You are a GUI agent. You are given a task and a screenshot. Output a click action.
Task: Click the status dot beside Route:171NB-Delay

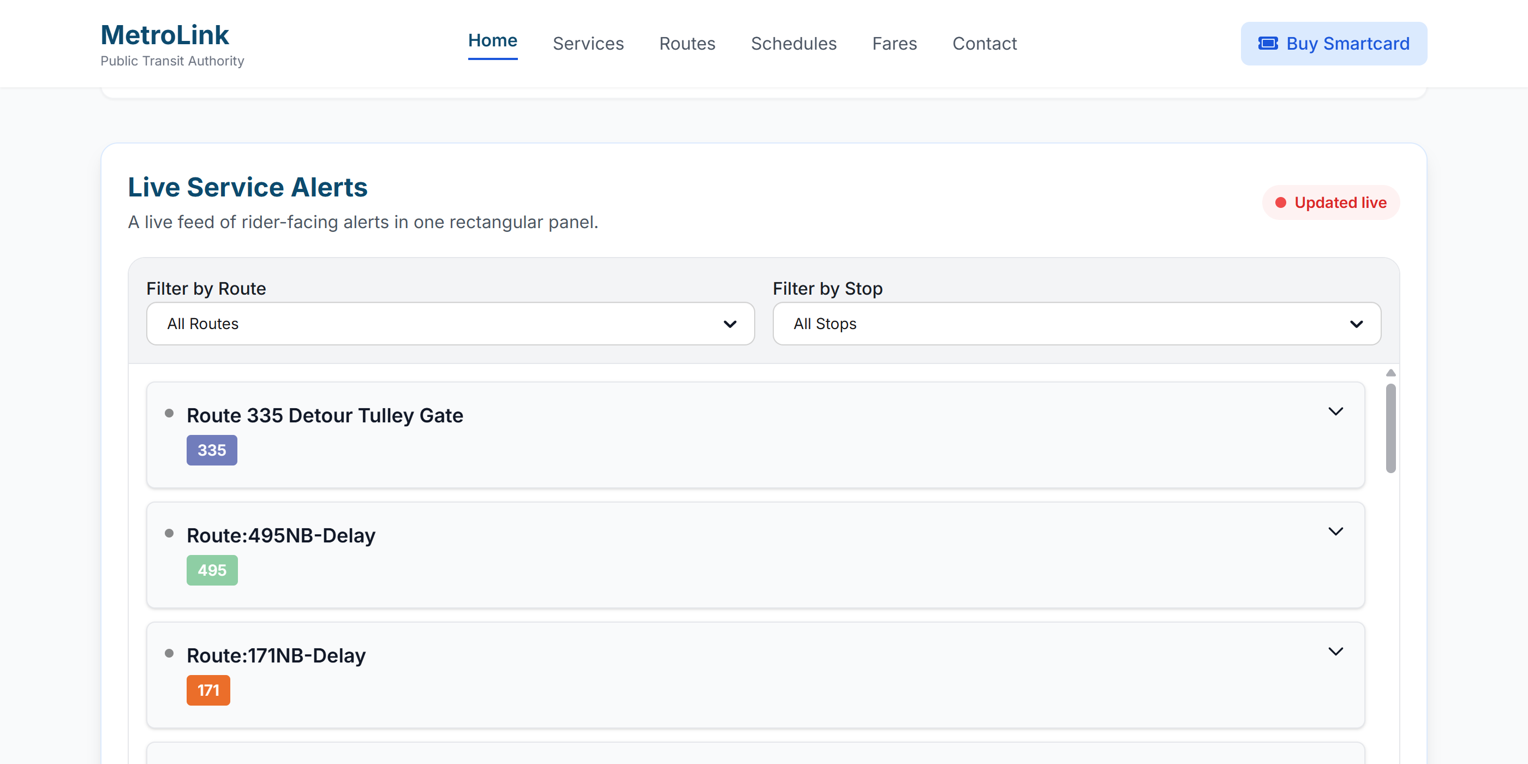(169, 653)
